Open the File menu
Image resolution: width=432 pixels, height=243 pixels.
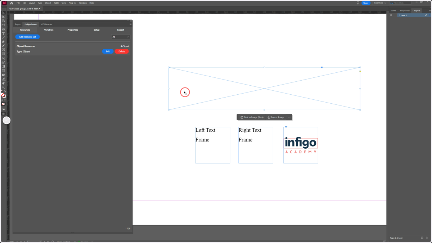(x=18, y=3)
